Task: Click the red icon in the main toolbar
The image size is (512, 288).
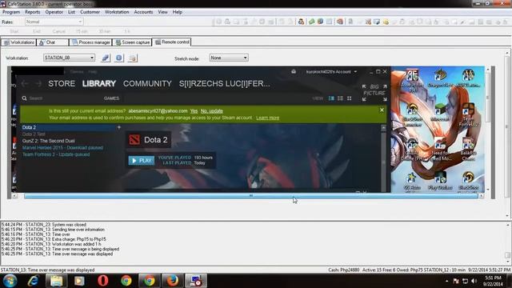Action: tap(339, 22)
